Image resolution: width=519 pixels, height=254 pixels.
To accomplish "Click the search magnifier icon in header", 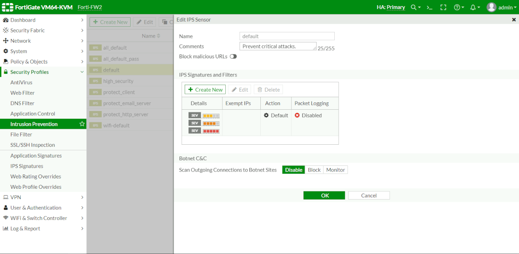I will coord(414,7).
